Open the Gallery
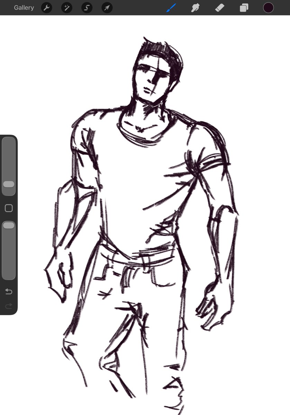 tap(24, 8)
